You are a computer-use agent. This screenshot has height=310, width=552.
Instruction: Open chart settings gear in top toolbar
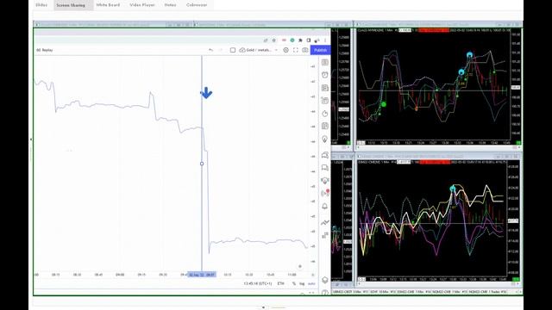285,50
